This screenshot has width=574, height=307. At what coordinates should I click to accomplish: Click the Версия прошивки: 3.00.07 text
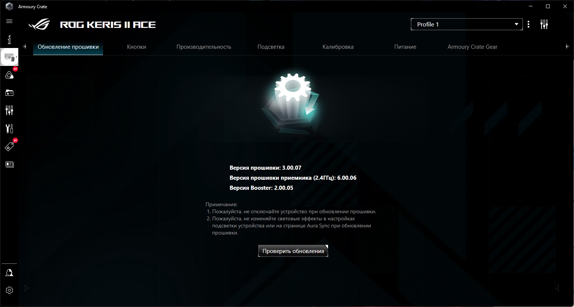pos(265,168)
